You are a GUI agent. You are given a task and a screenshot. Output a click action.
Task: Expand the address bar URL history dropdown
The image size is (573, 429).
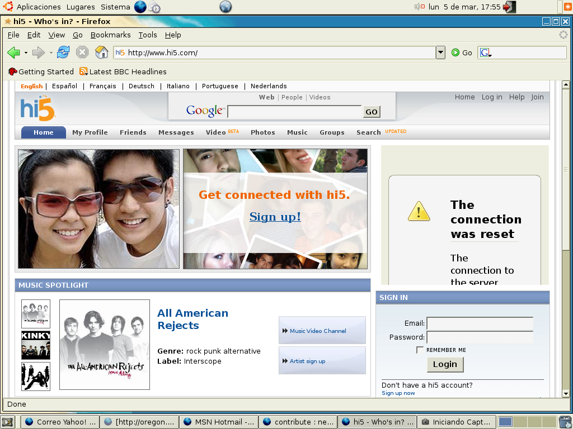point(440,53)
